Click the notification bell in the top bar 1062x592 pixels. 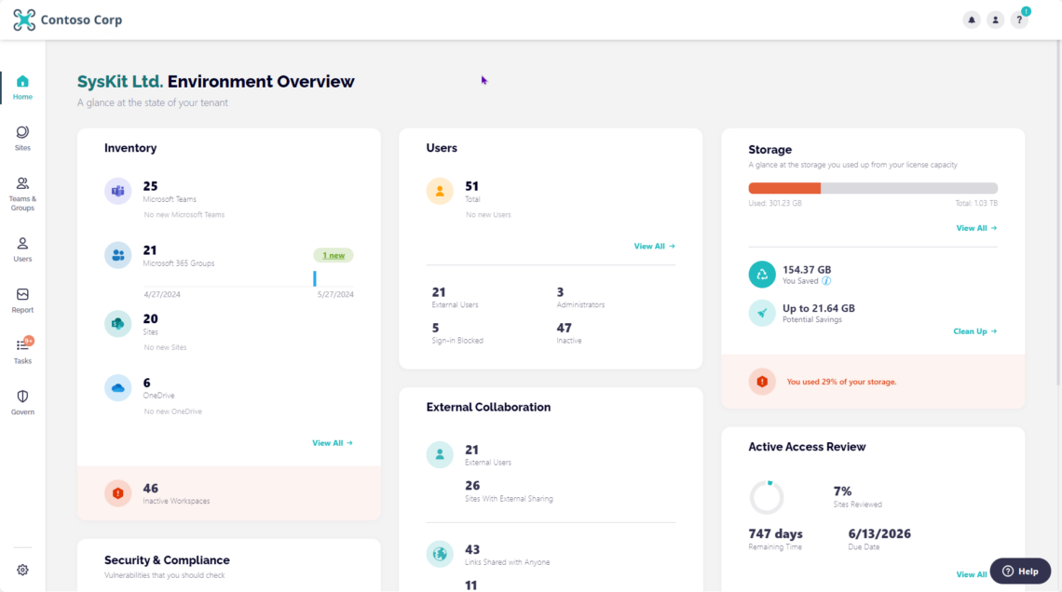971,19
